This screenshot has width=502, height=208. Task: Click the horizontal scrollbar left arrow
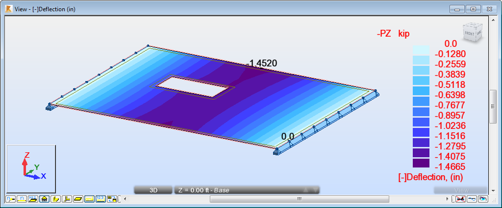pyautogui.click(x=125, y=199)
